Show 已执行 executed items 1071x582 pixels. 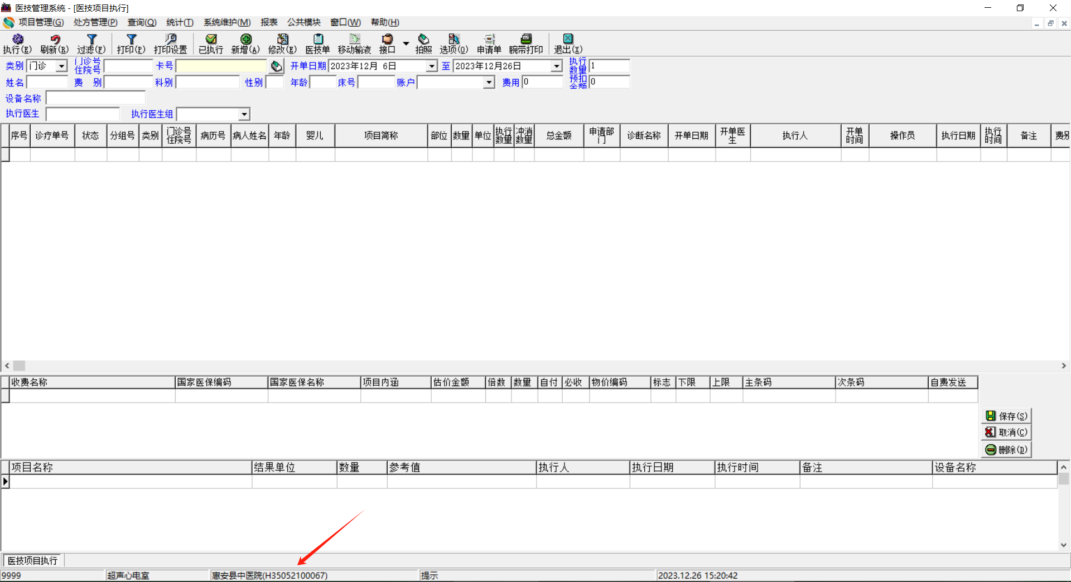click(x=211, y=43)
